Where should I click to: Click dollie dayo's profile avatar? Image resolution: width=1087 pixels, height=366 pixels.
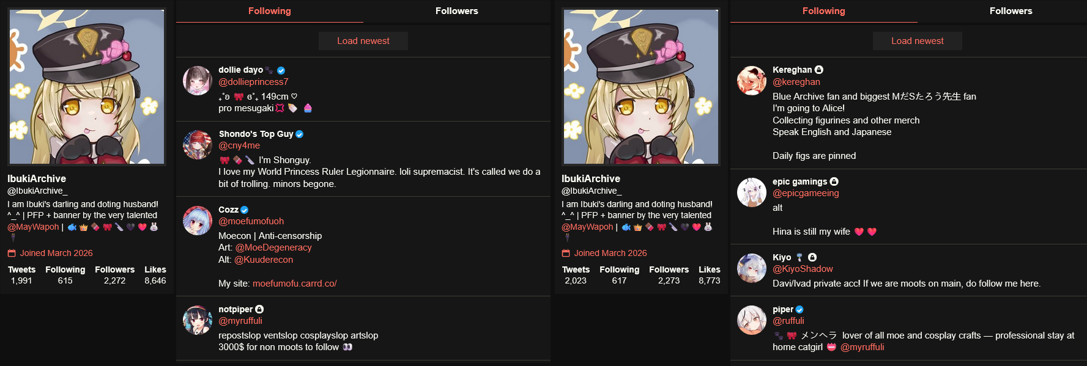point(198,81)
